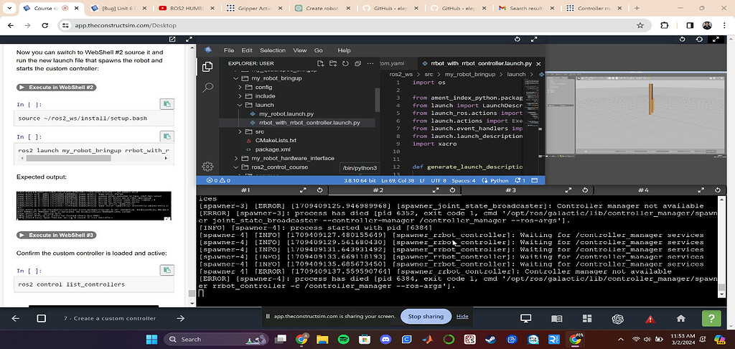Image resolution: width=735 pixels, height=349 pixels.
Task: Click the 'Ln 69, Col 38' status bar entry
Action: (x=398, y=180)
